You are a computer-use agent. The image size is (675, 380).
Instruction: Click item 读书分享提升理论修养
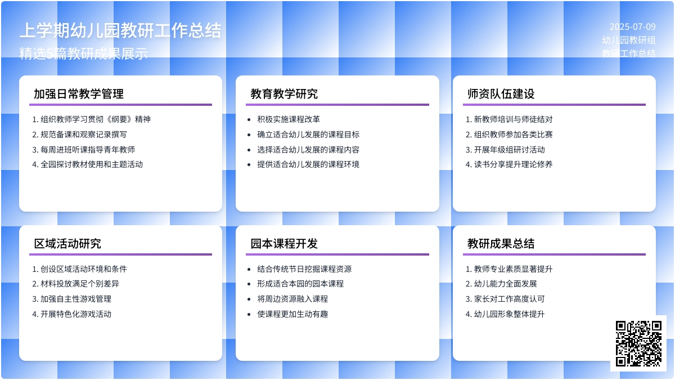coord(514,164)
